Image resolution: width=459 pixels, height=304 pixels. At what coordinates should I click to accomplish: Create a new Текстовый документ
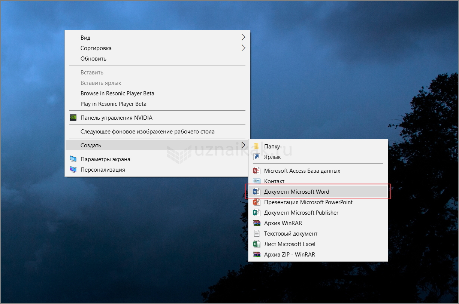coord(290,234)
